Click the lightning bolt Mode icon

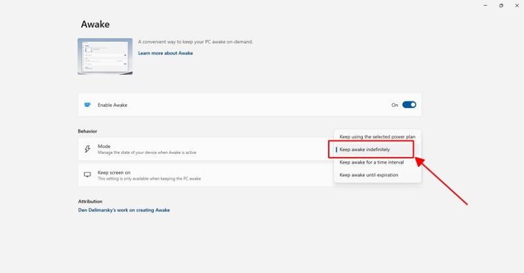(x=87, y=149)
